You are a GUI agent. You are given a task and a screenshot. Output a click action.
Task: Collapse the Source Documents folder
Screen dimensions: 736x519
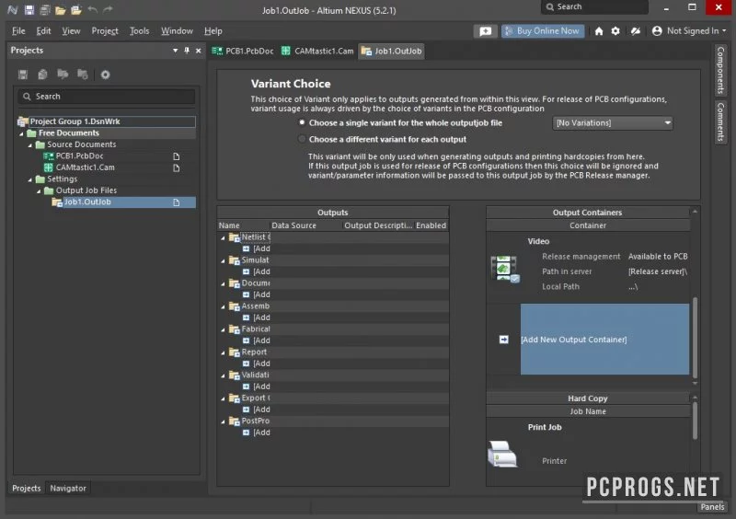click(30, 145)
